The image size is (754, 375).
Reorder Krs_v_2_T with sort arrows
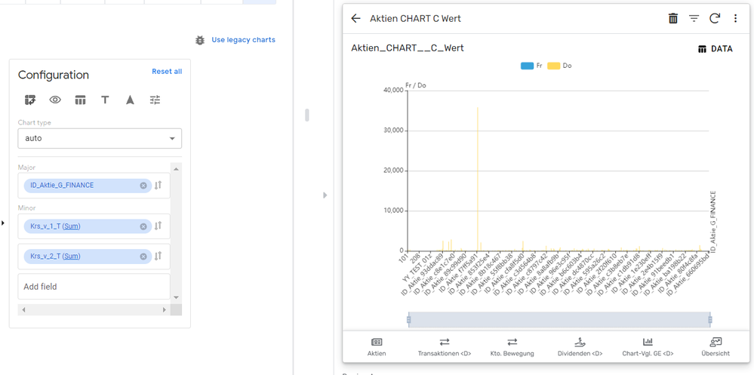click(x=158, y=257)
